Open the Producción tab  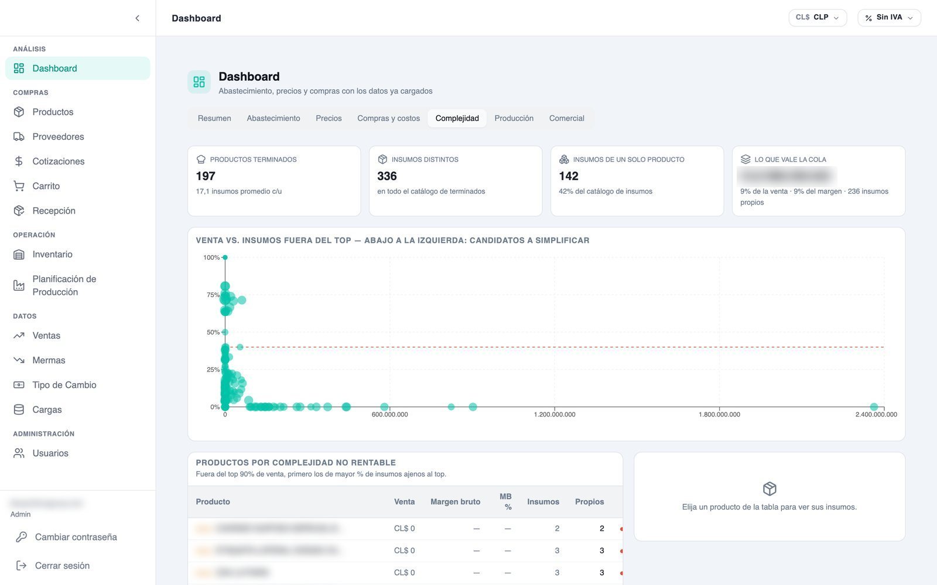pos(514,118)
